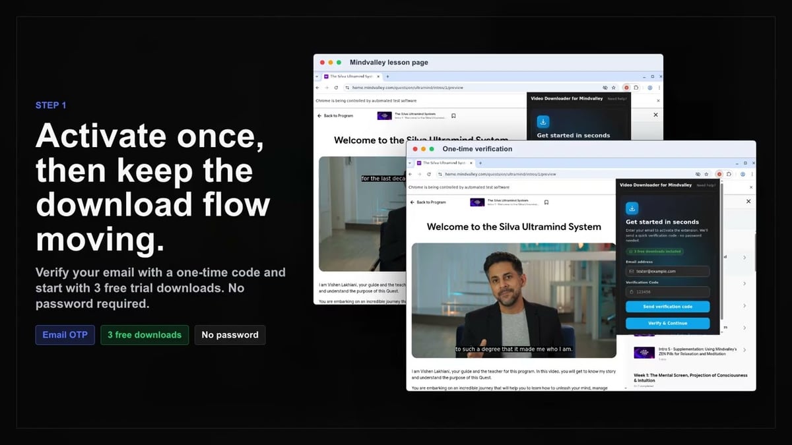Click blue download icon in Mindvalley lesson page popup
Viewport: 792px width, 445px height.
tap(543, 121)
